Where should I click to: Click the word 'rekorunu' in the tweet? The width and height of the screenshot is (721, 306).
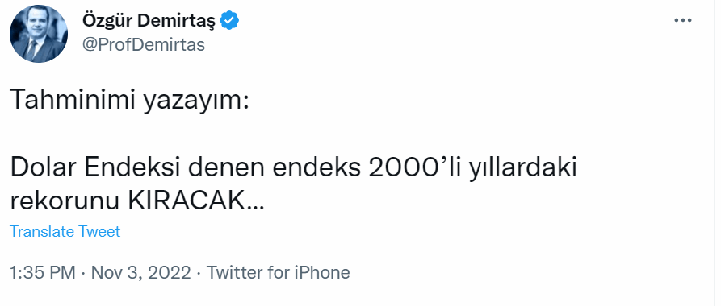[65, 201]
